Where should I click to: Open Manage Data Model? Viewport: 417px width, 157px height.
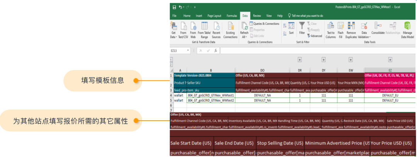coord(407,26)
